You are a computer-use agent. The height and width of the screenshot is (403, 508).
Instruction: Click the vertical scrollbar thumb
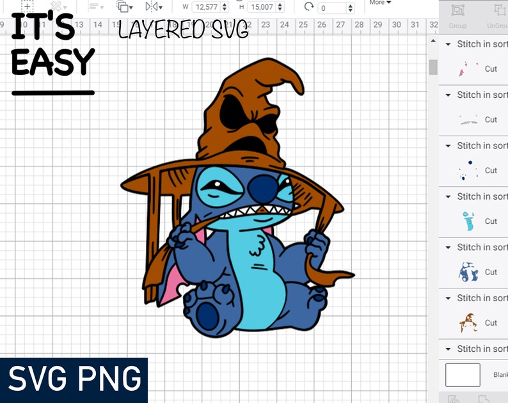click(x=433, y=67)
